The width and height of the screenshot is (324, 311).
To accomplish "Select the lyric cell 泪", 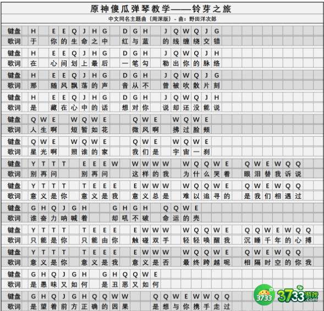I will tap(257, 174).
